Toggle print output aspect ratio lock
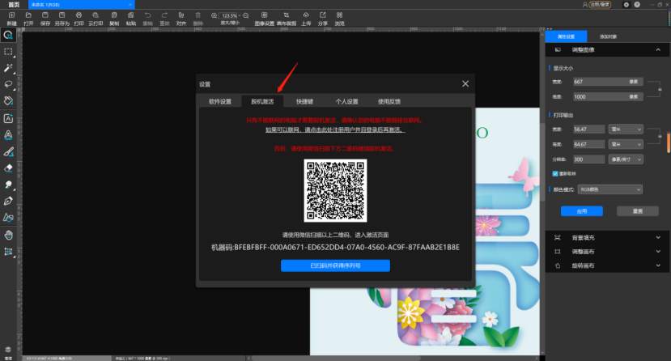Screen dimensions: 671x361 (660, 137)
